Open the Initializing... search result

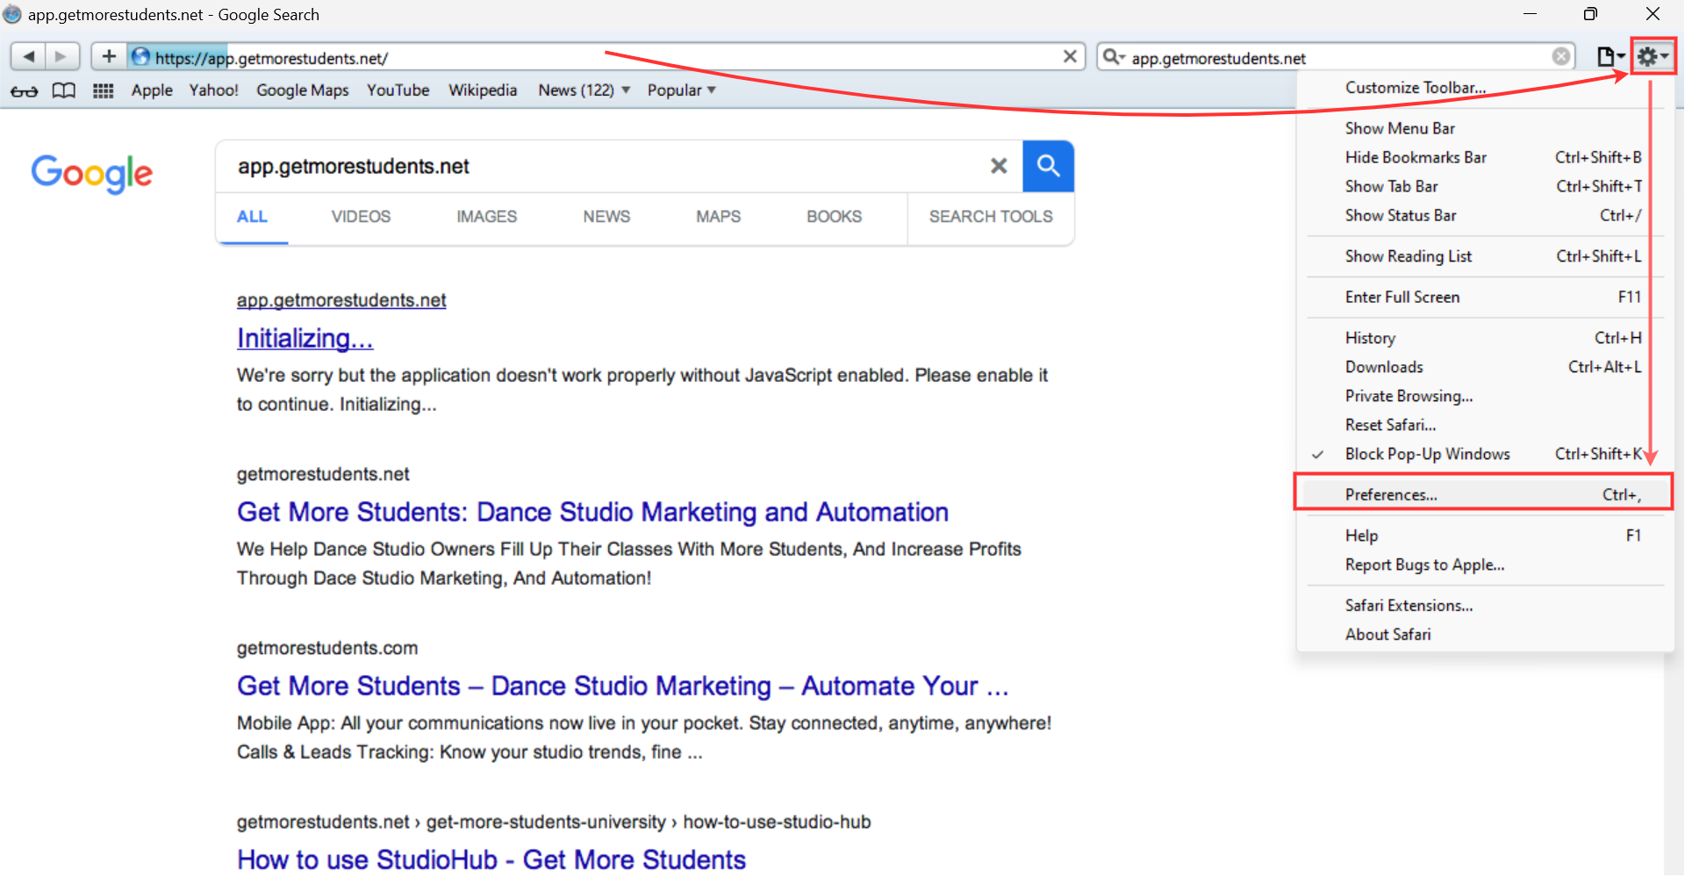(x=305, y=338)
